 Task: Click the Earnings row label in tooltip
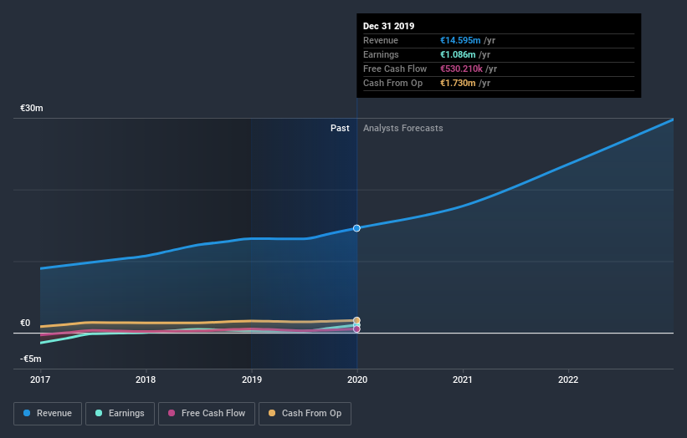click(381, 54)
